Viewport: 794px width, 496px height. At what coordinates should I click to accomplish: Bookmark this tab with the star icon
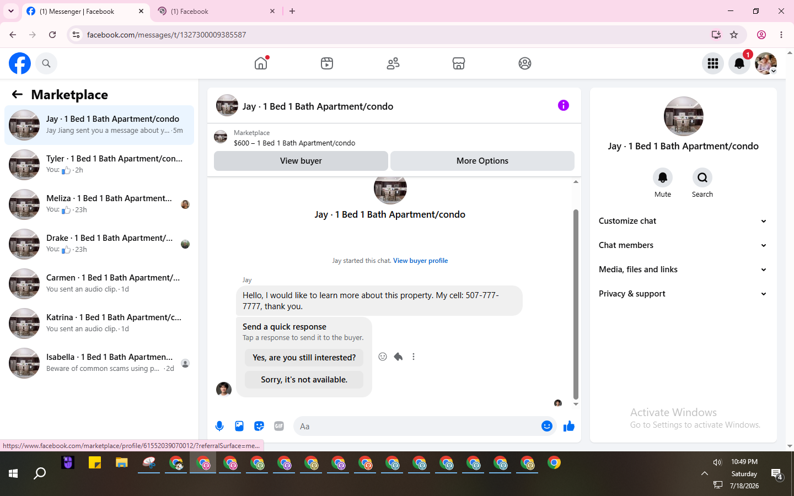tap(734, 35)
